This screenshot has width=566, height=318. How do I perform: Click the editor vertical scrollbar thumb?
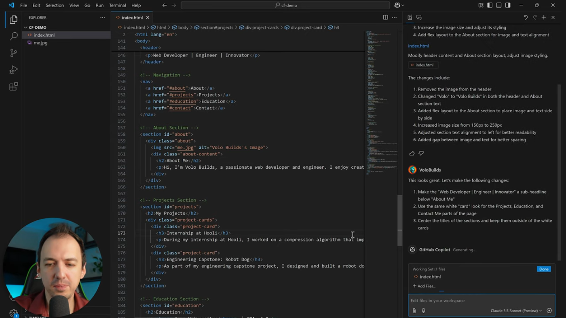(400, 220)
